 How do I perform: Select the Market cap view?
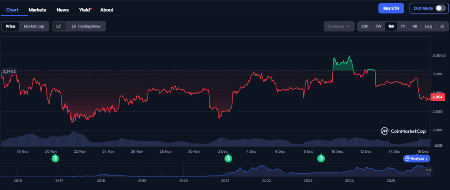pyautogui.click(x=34, y=26)
